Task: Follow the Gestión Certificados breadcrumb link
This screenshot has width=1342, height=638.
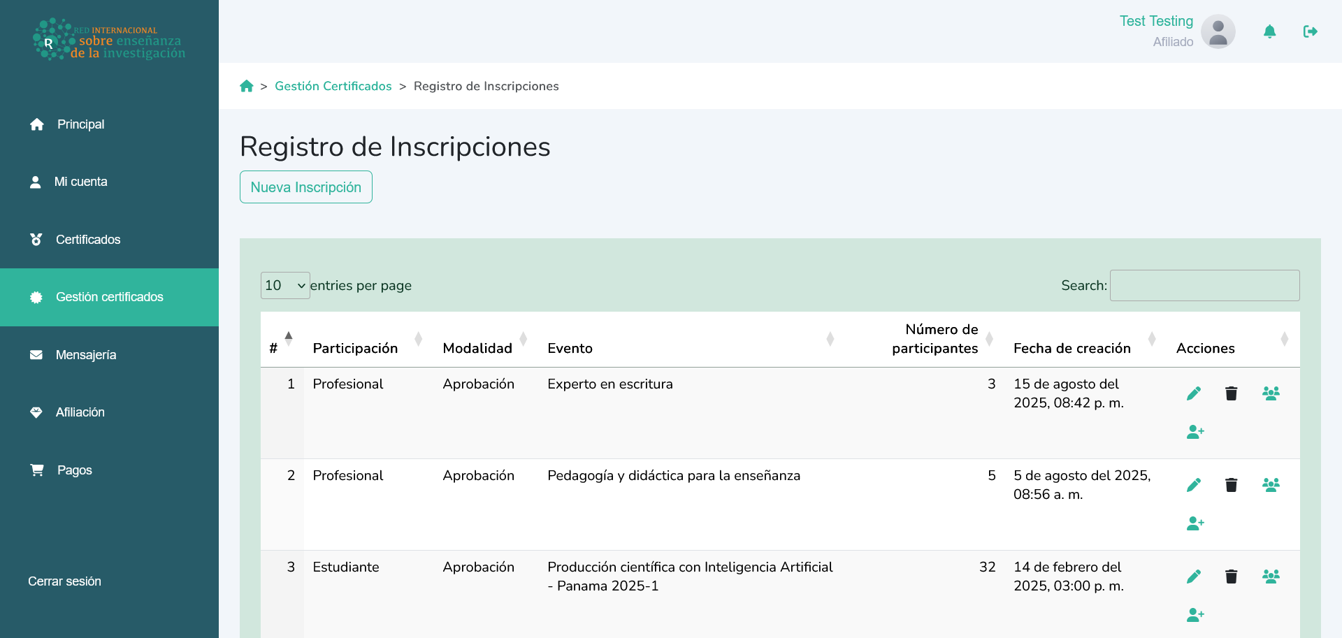Action: (333, 86)
